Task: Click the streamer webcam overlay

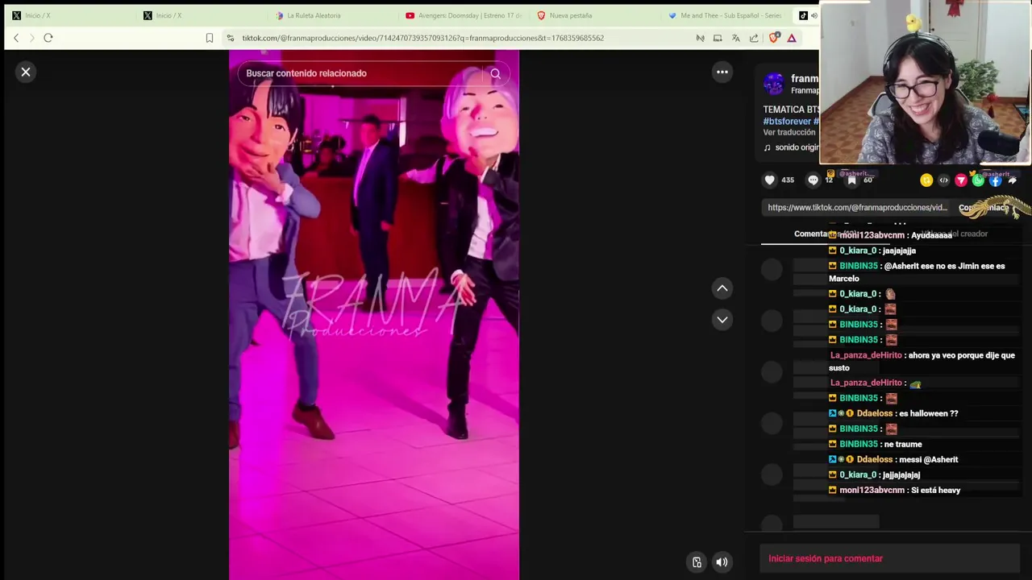Action: click(x=925, y=83)
